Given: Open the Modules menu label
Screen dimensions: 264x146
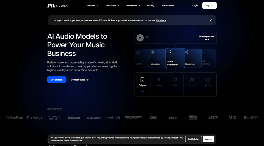Looking at the screenshot, I should pos(91,5).
